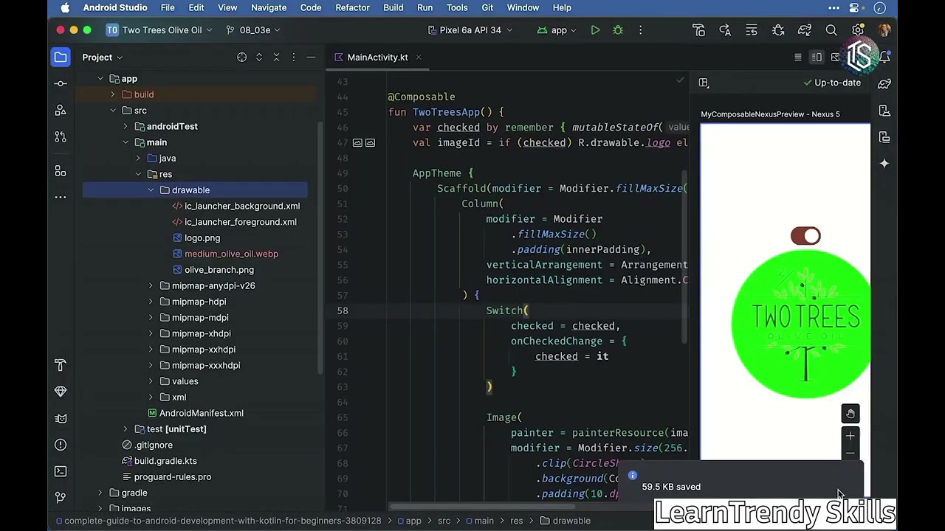Open the Gradle elephant tool window
Image resolution: width=945 pixels, height=531 pixels.
point(884,84)
